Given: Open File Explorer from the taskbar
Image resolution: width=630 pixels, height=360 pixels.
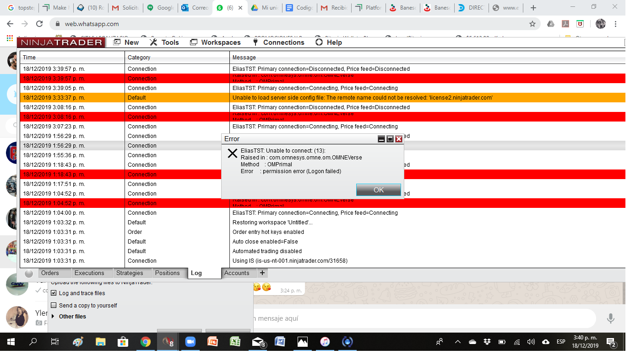Looking at the screenshot, I should [100, 342].
